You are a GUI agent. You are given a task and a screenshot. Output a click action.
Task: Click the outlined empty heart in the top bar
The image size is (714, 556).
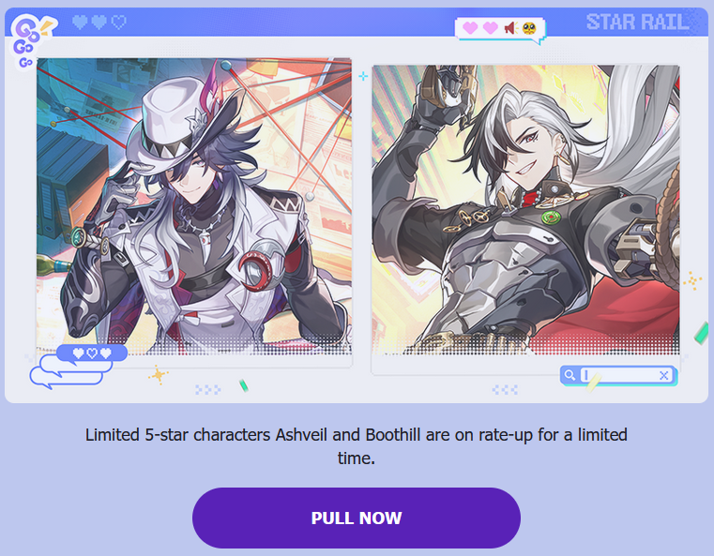(x=119, y=22)
